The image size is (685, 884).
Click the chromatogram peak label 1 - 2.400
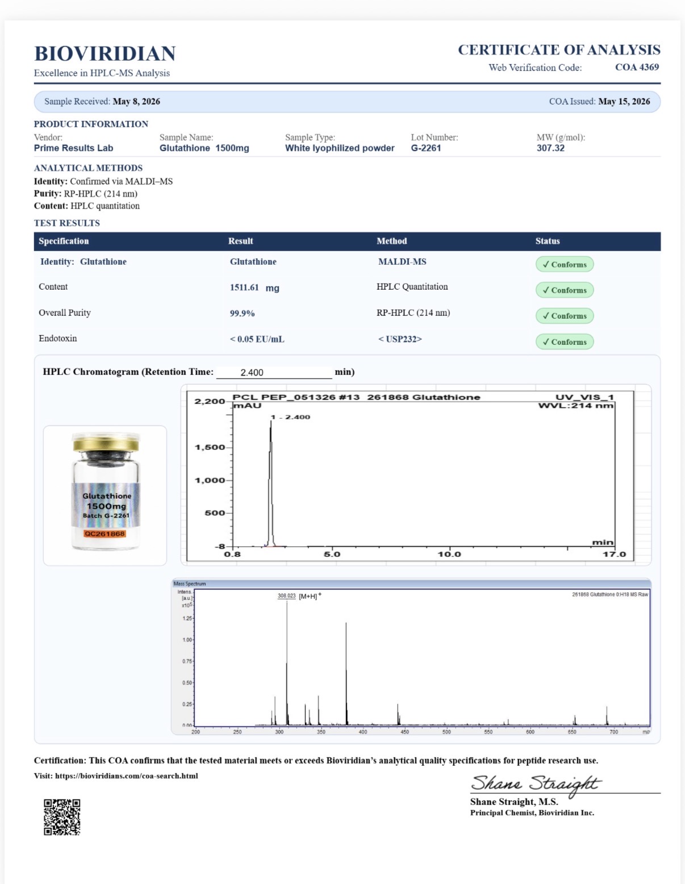[290, 417]
